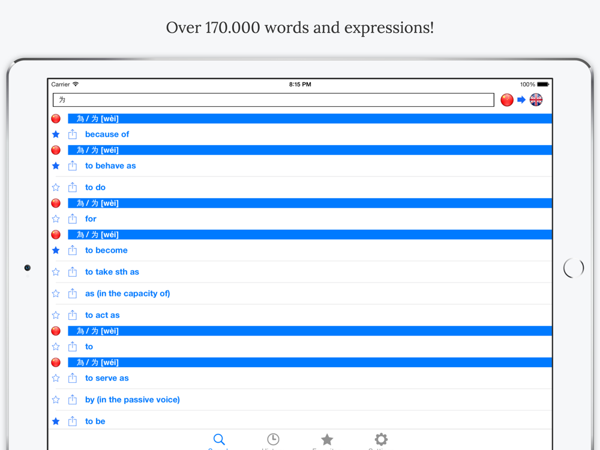This screenshot has height=450, width=600.
Task: Share the 'to act as' translation
Action: 73,314
